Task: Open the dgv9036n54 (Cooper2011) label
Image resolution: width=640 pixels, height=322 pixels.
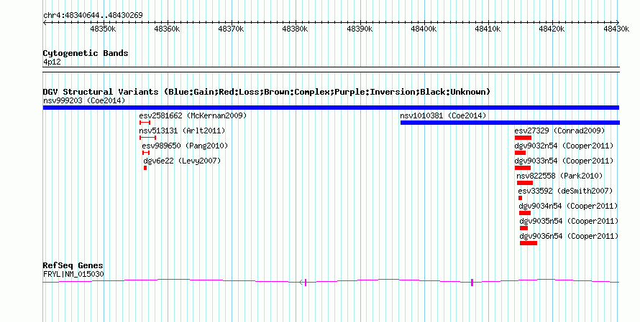Action: click(569, 236)
